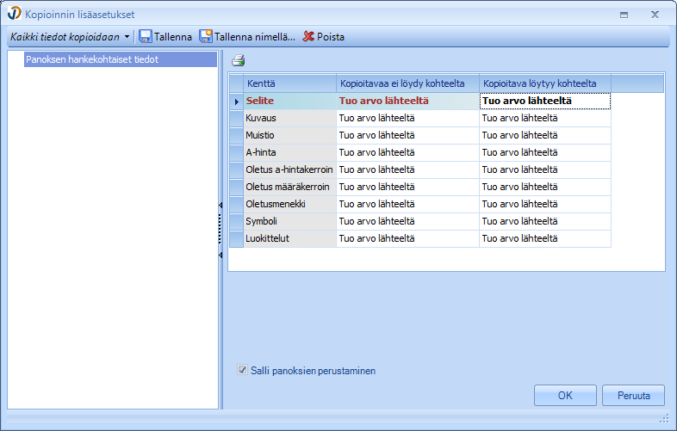Click Oletusmenekki row's 'ei löydy' value cell
677x431 pixels.
(x=408, y=204)
